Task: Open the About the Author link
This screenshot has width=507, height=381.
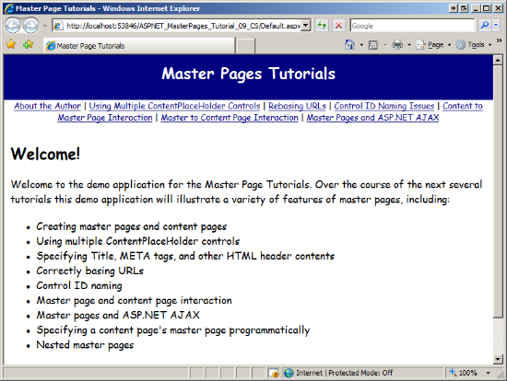Action: 47,106
